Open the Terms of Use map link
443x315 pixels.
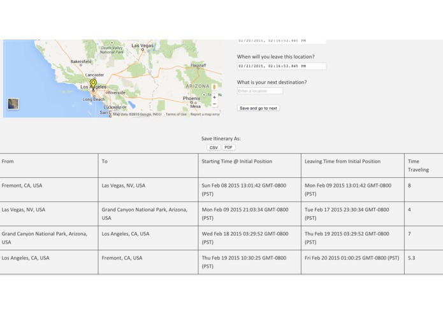[176, 114]
